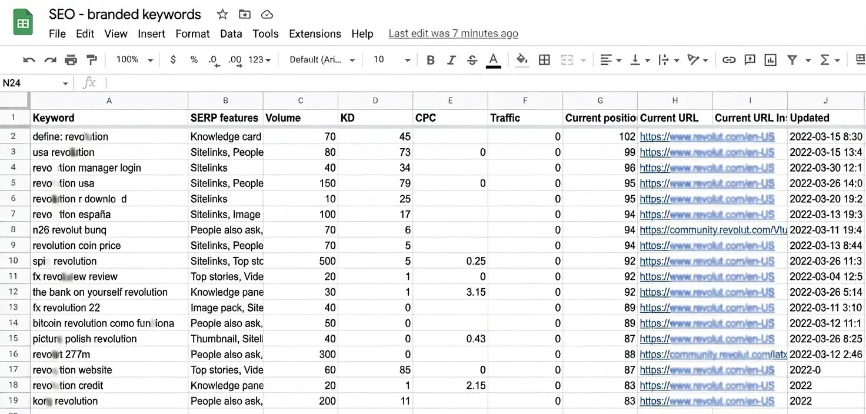Open the Tools menu
866x414 pixels.
coord(265,34)
